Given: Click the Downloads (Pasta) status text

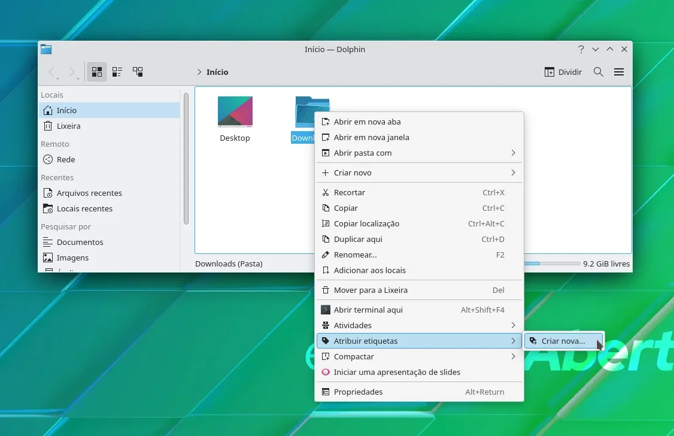Looking at the screenshot, I should [229, 264].
